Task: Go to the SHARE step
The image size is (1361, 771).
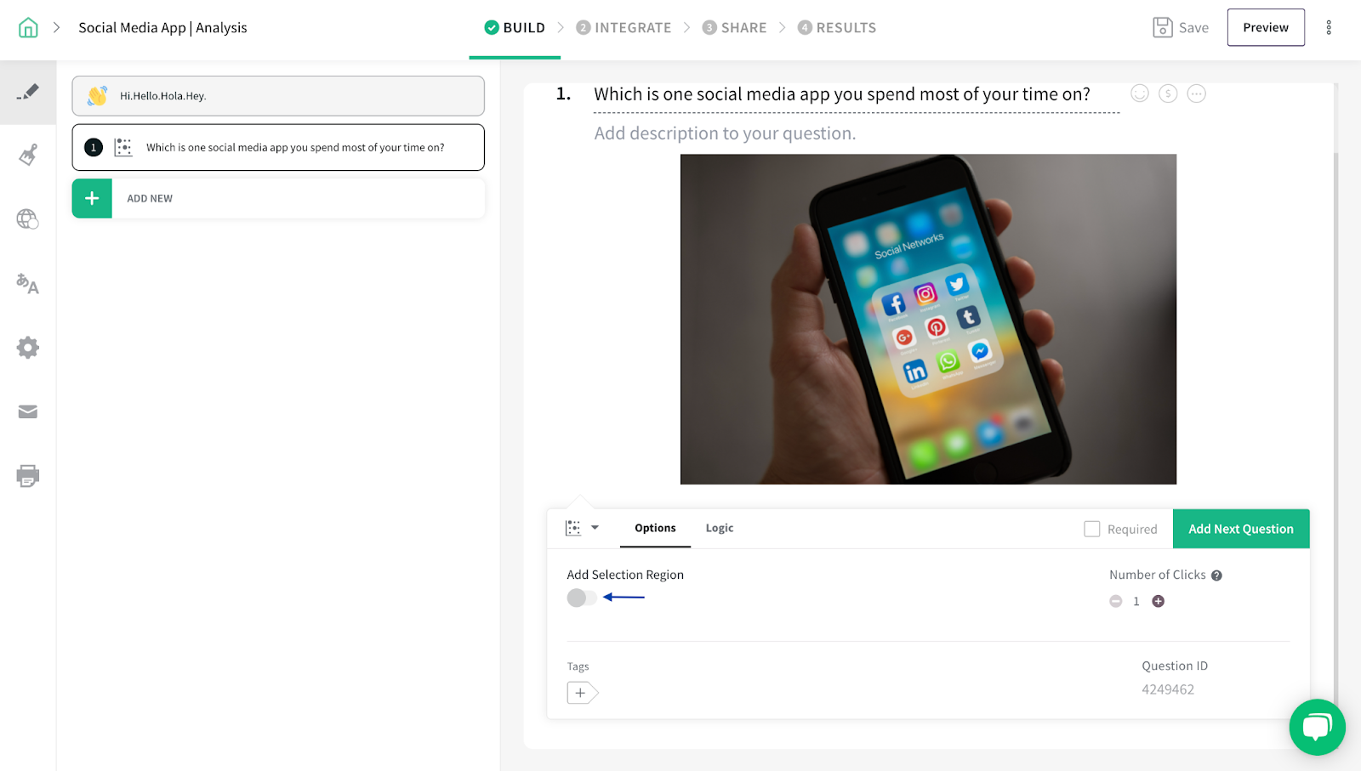Action: click(x=734, y=27)
